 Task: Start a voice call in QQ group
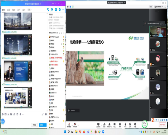(48, 9)
